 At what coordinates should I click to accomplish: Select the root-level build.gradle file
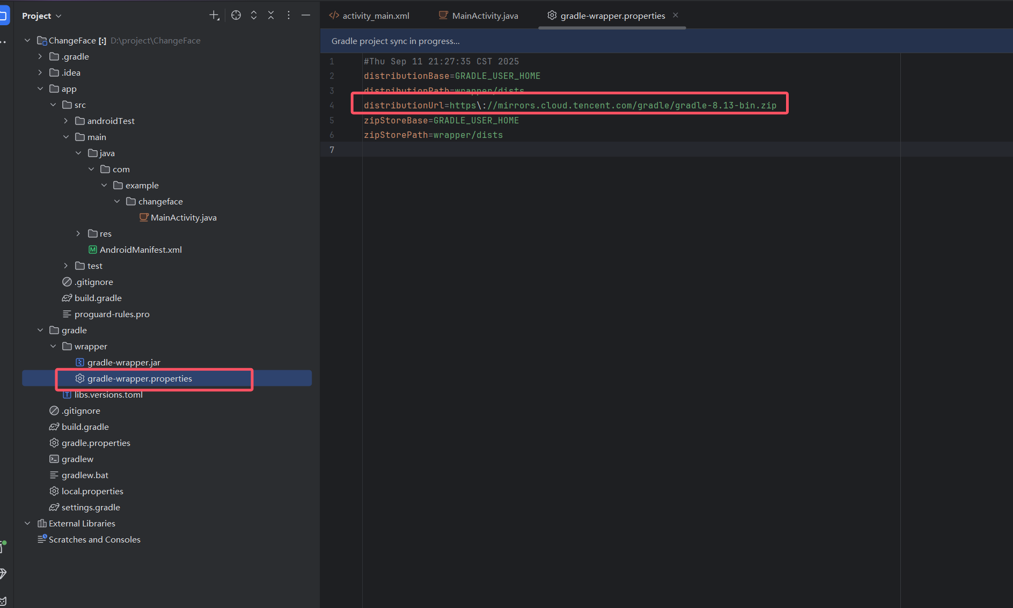[x=85, y=427]
